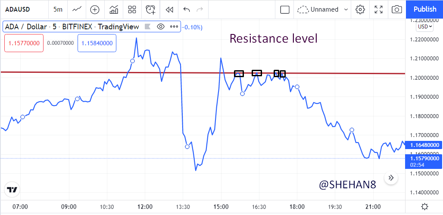Open chart settings gear icon
Viewport: 443px width, 215px height.
pyautogui.click(x=360, y=9)
